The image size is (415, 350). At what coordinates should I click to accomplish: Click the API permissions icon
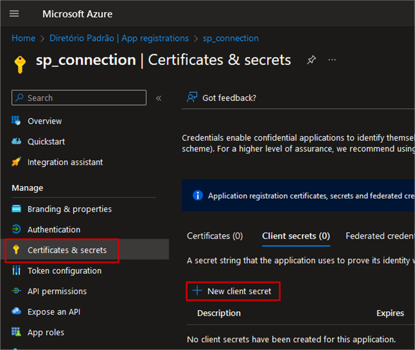16,290
